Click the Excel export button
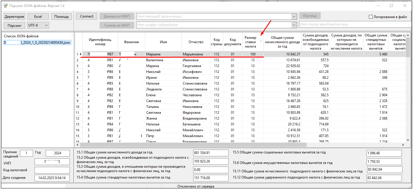Viewport: 413px width, 189px height. click(x=38, y=17)
